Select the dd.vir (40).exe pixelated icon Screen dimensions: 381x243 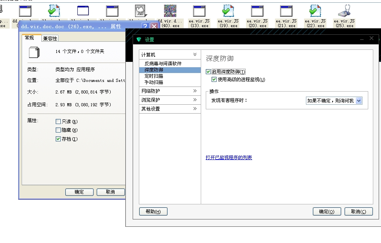170,11
